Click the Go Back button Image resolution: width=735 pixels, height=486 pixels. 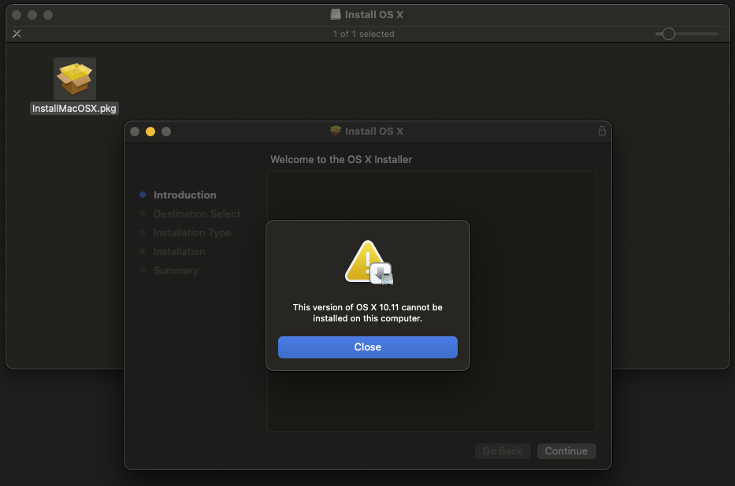503,451
